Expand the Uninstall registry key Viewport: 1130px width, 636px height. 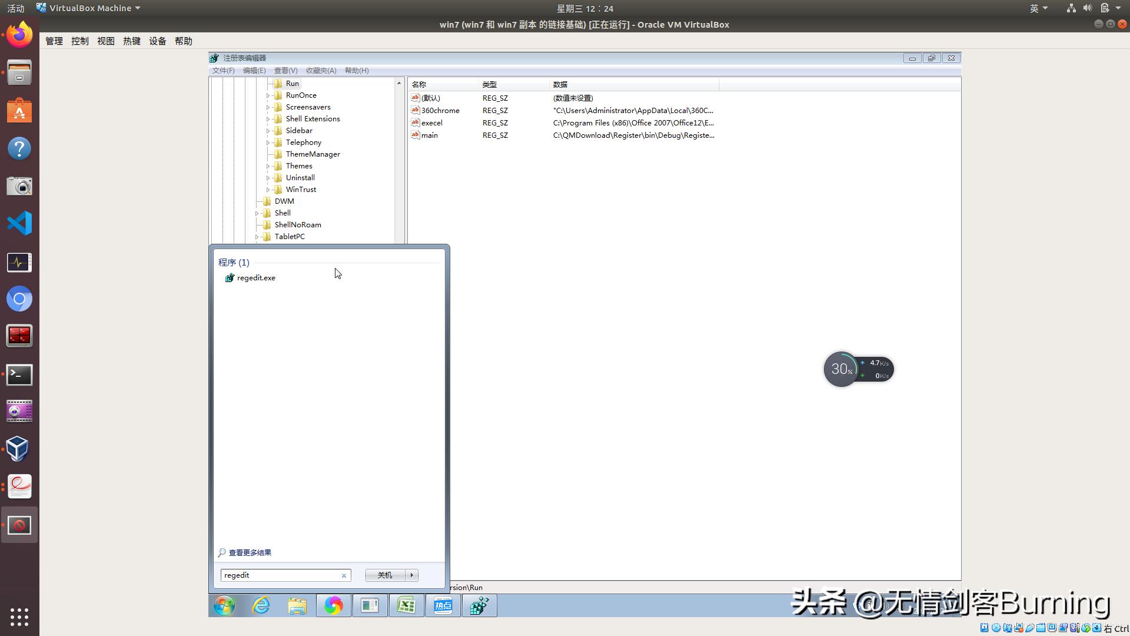[268, 178]
